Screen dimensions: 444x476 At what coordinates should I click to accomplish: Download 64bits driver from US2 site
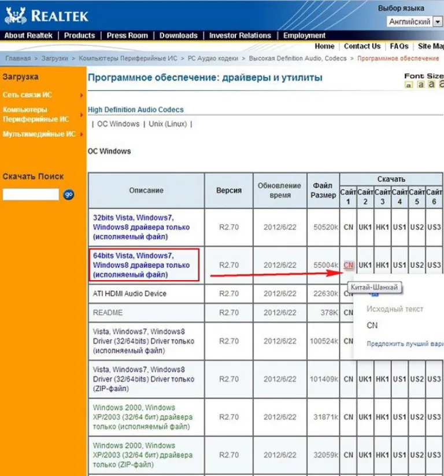point(417,265)
